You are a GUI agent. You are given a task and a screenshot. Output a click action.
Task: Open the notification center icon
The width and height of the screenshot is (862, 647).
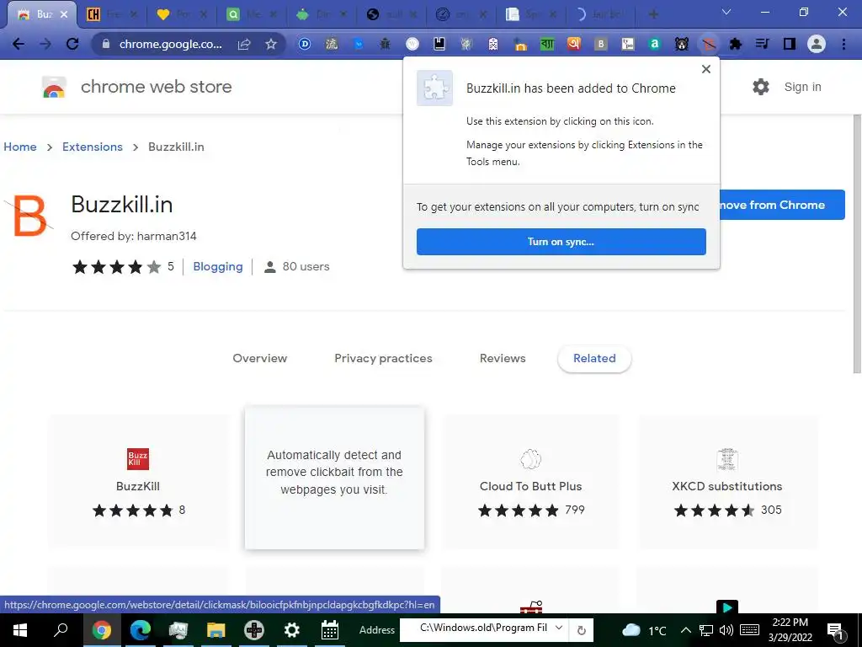click(x=835, y=632)
